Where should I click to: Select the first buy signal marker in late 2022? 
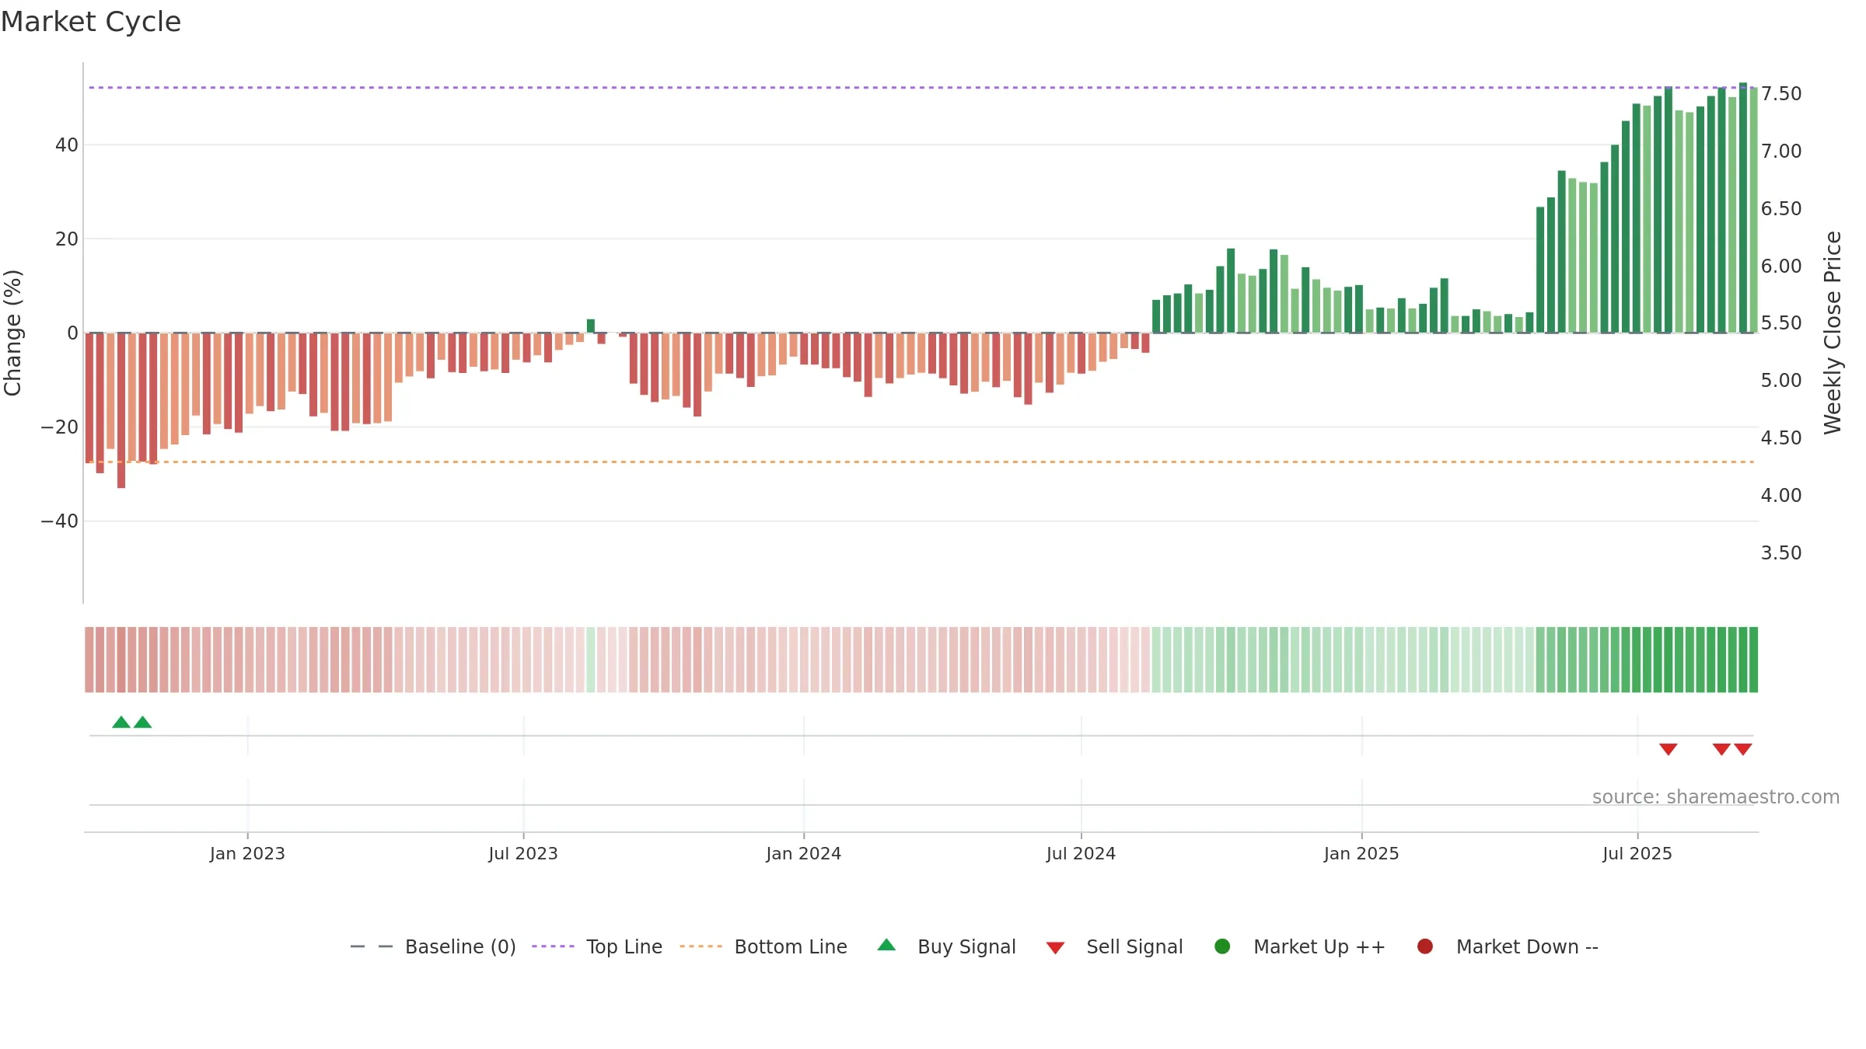point(121,722)
